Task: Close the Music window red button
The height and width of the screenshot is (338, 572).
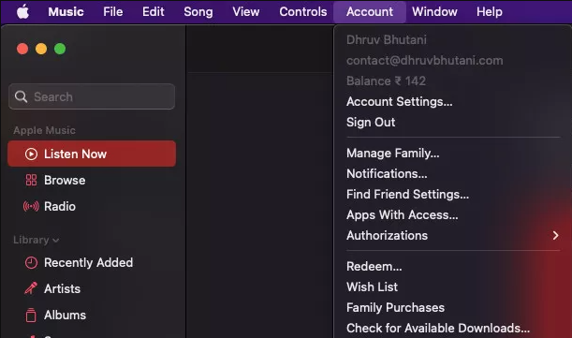Action: [22, 49]
